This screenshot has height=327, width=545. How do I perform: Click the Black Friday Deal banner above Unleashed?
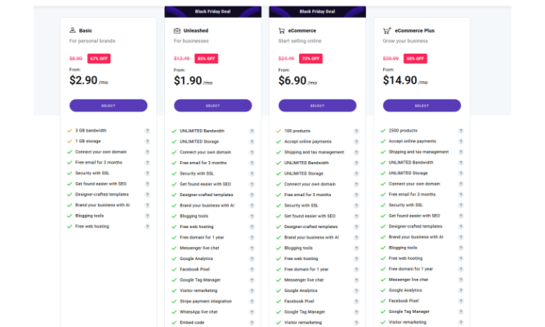(212, 11)
